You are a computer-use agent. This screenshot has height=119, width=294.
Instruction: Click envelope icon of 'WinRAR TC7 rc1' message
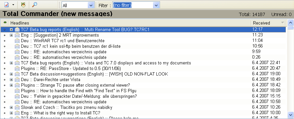[x=17, y=41]
